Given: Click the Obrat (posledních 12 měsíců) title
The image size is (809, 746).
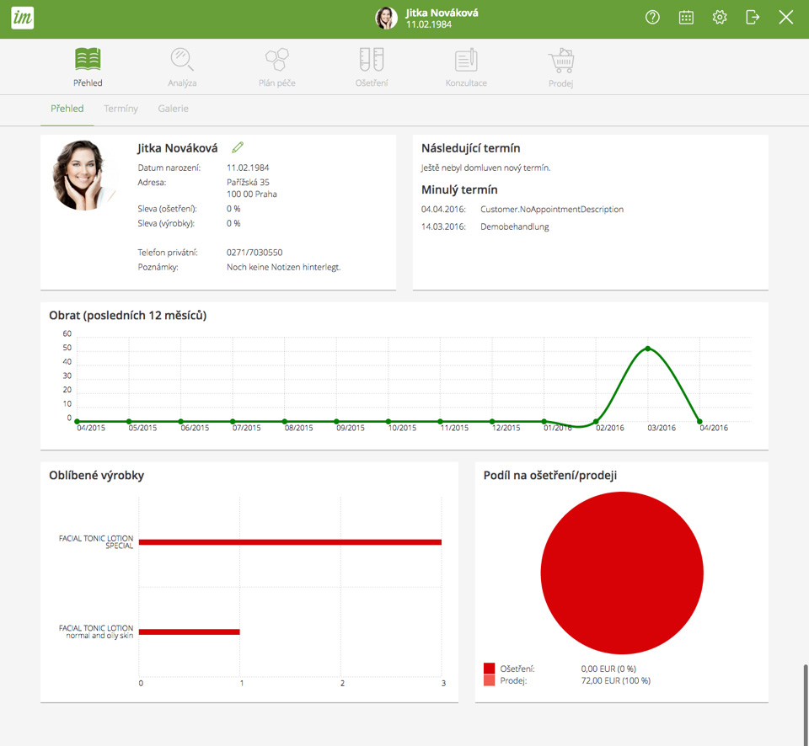Looking at the screenshot, I should [x=127, y=316].
